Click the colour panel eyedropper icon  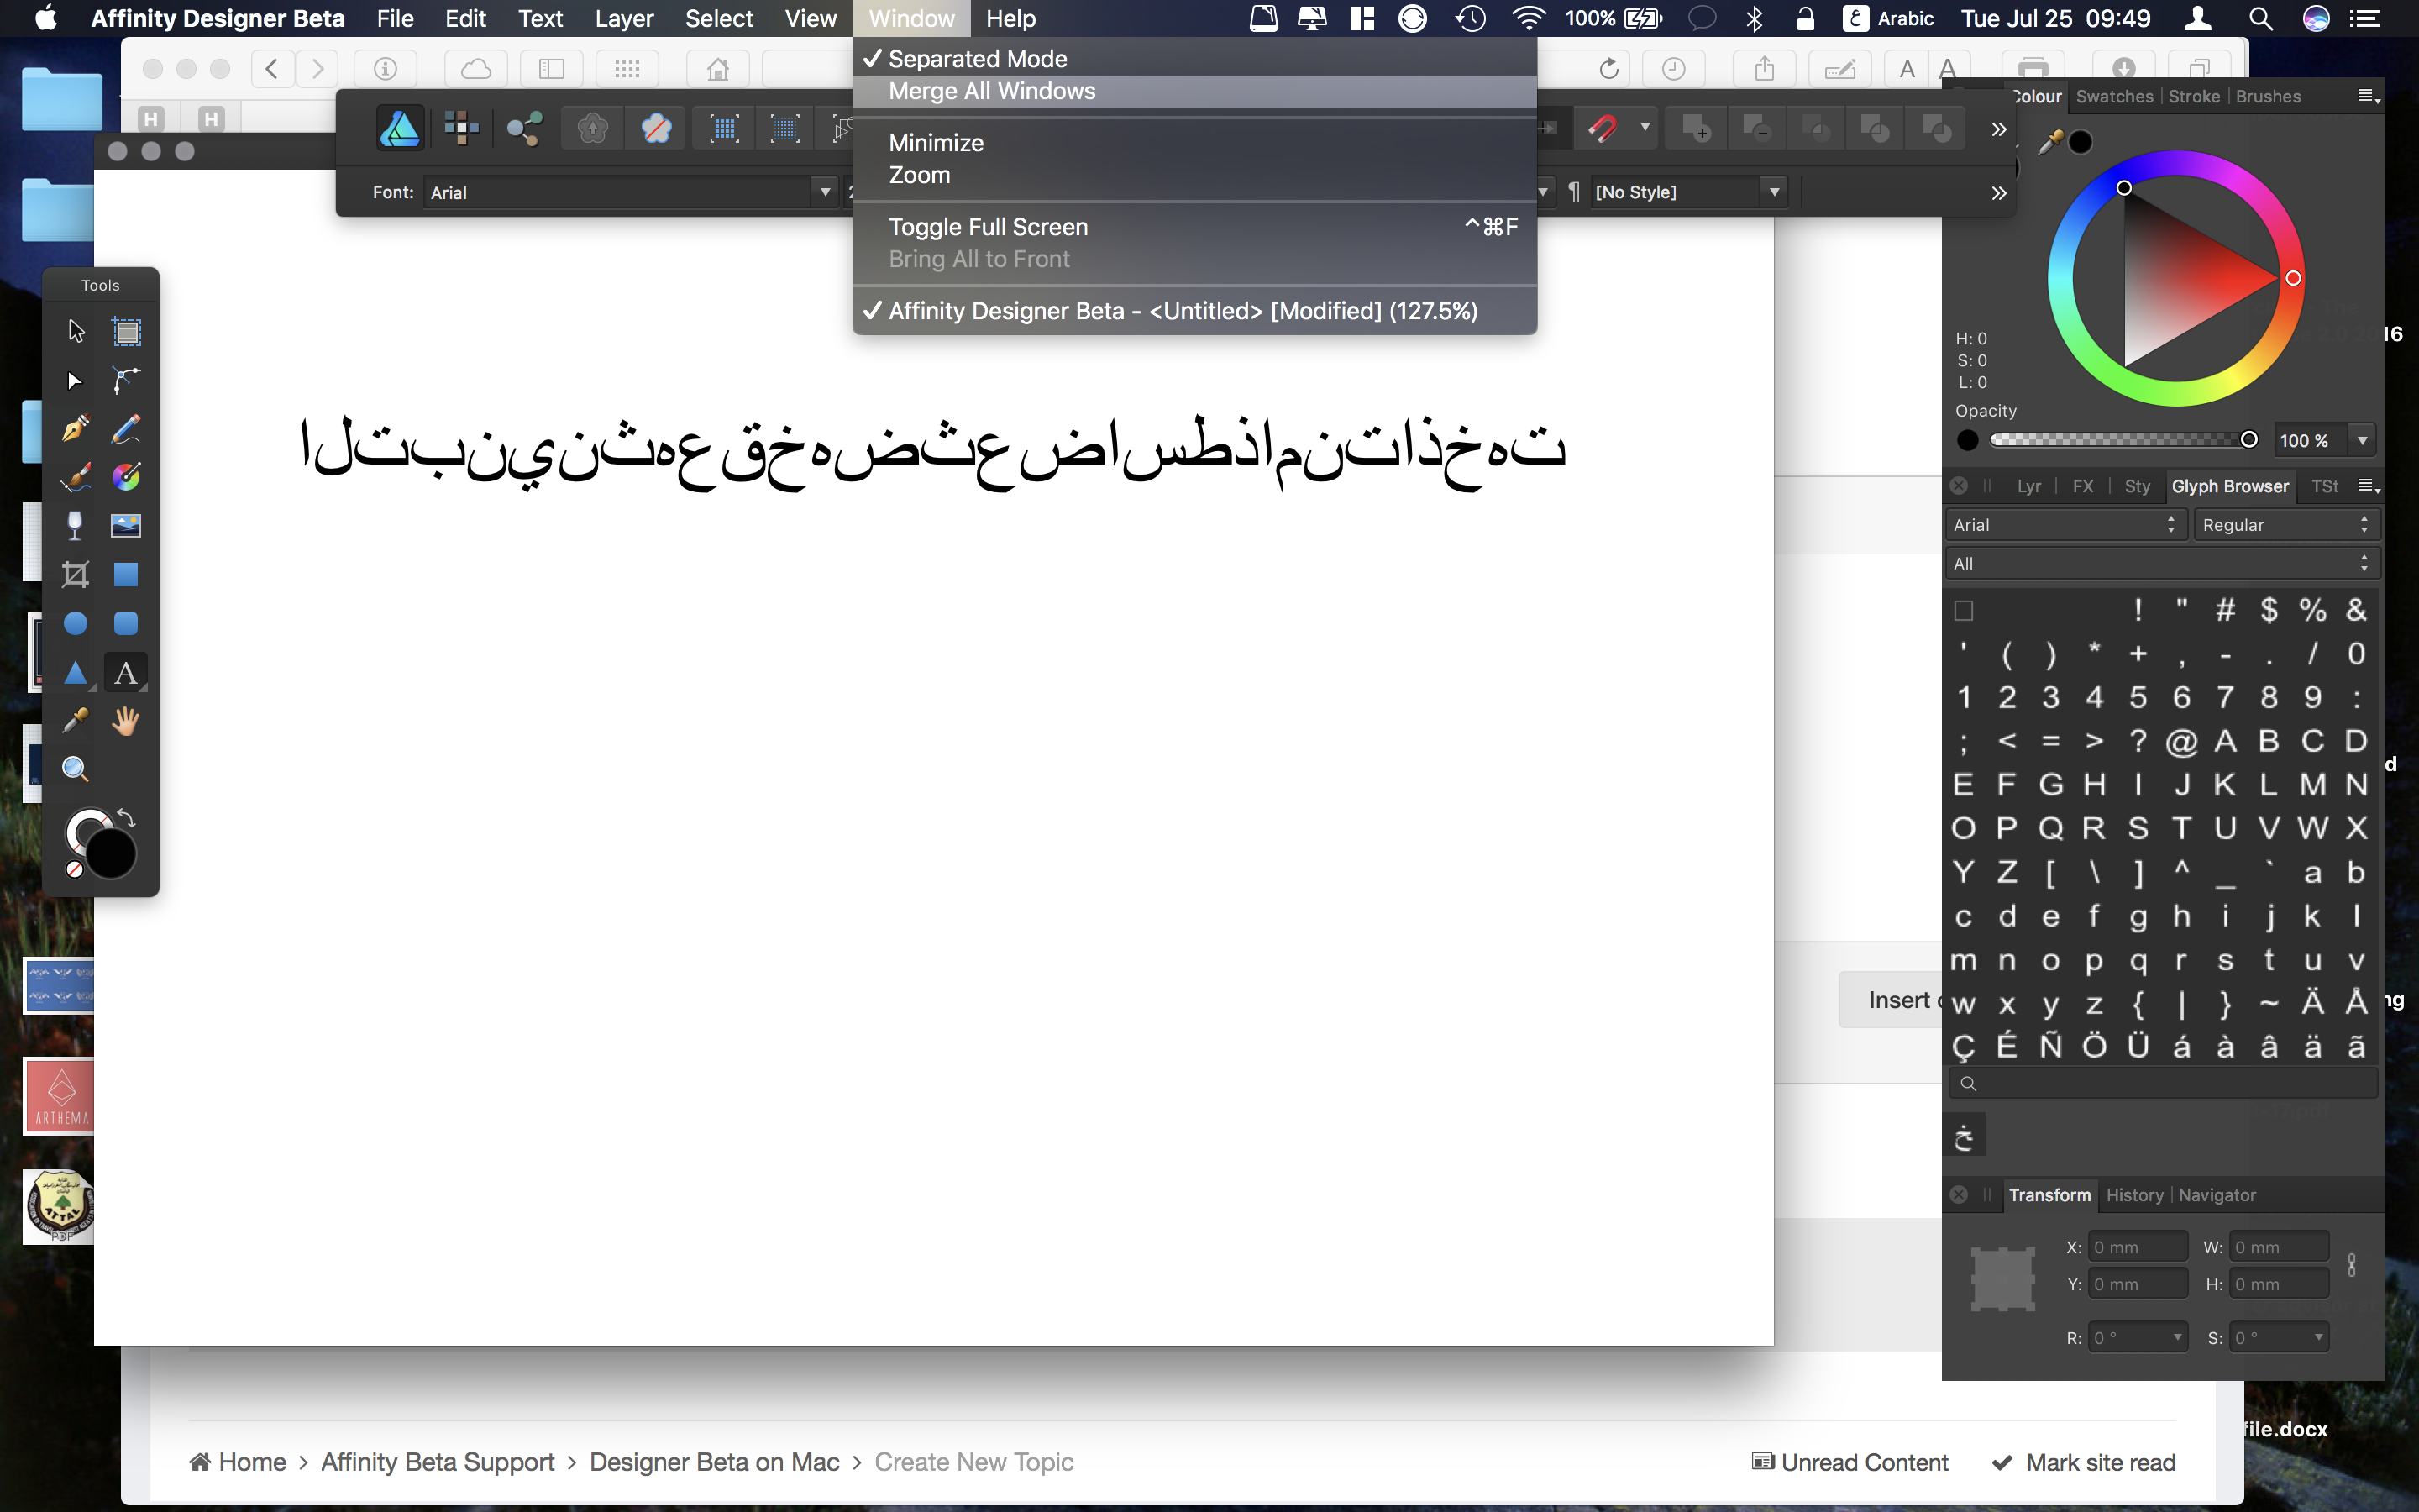coord(2049,143)
